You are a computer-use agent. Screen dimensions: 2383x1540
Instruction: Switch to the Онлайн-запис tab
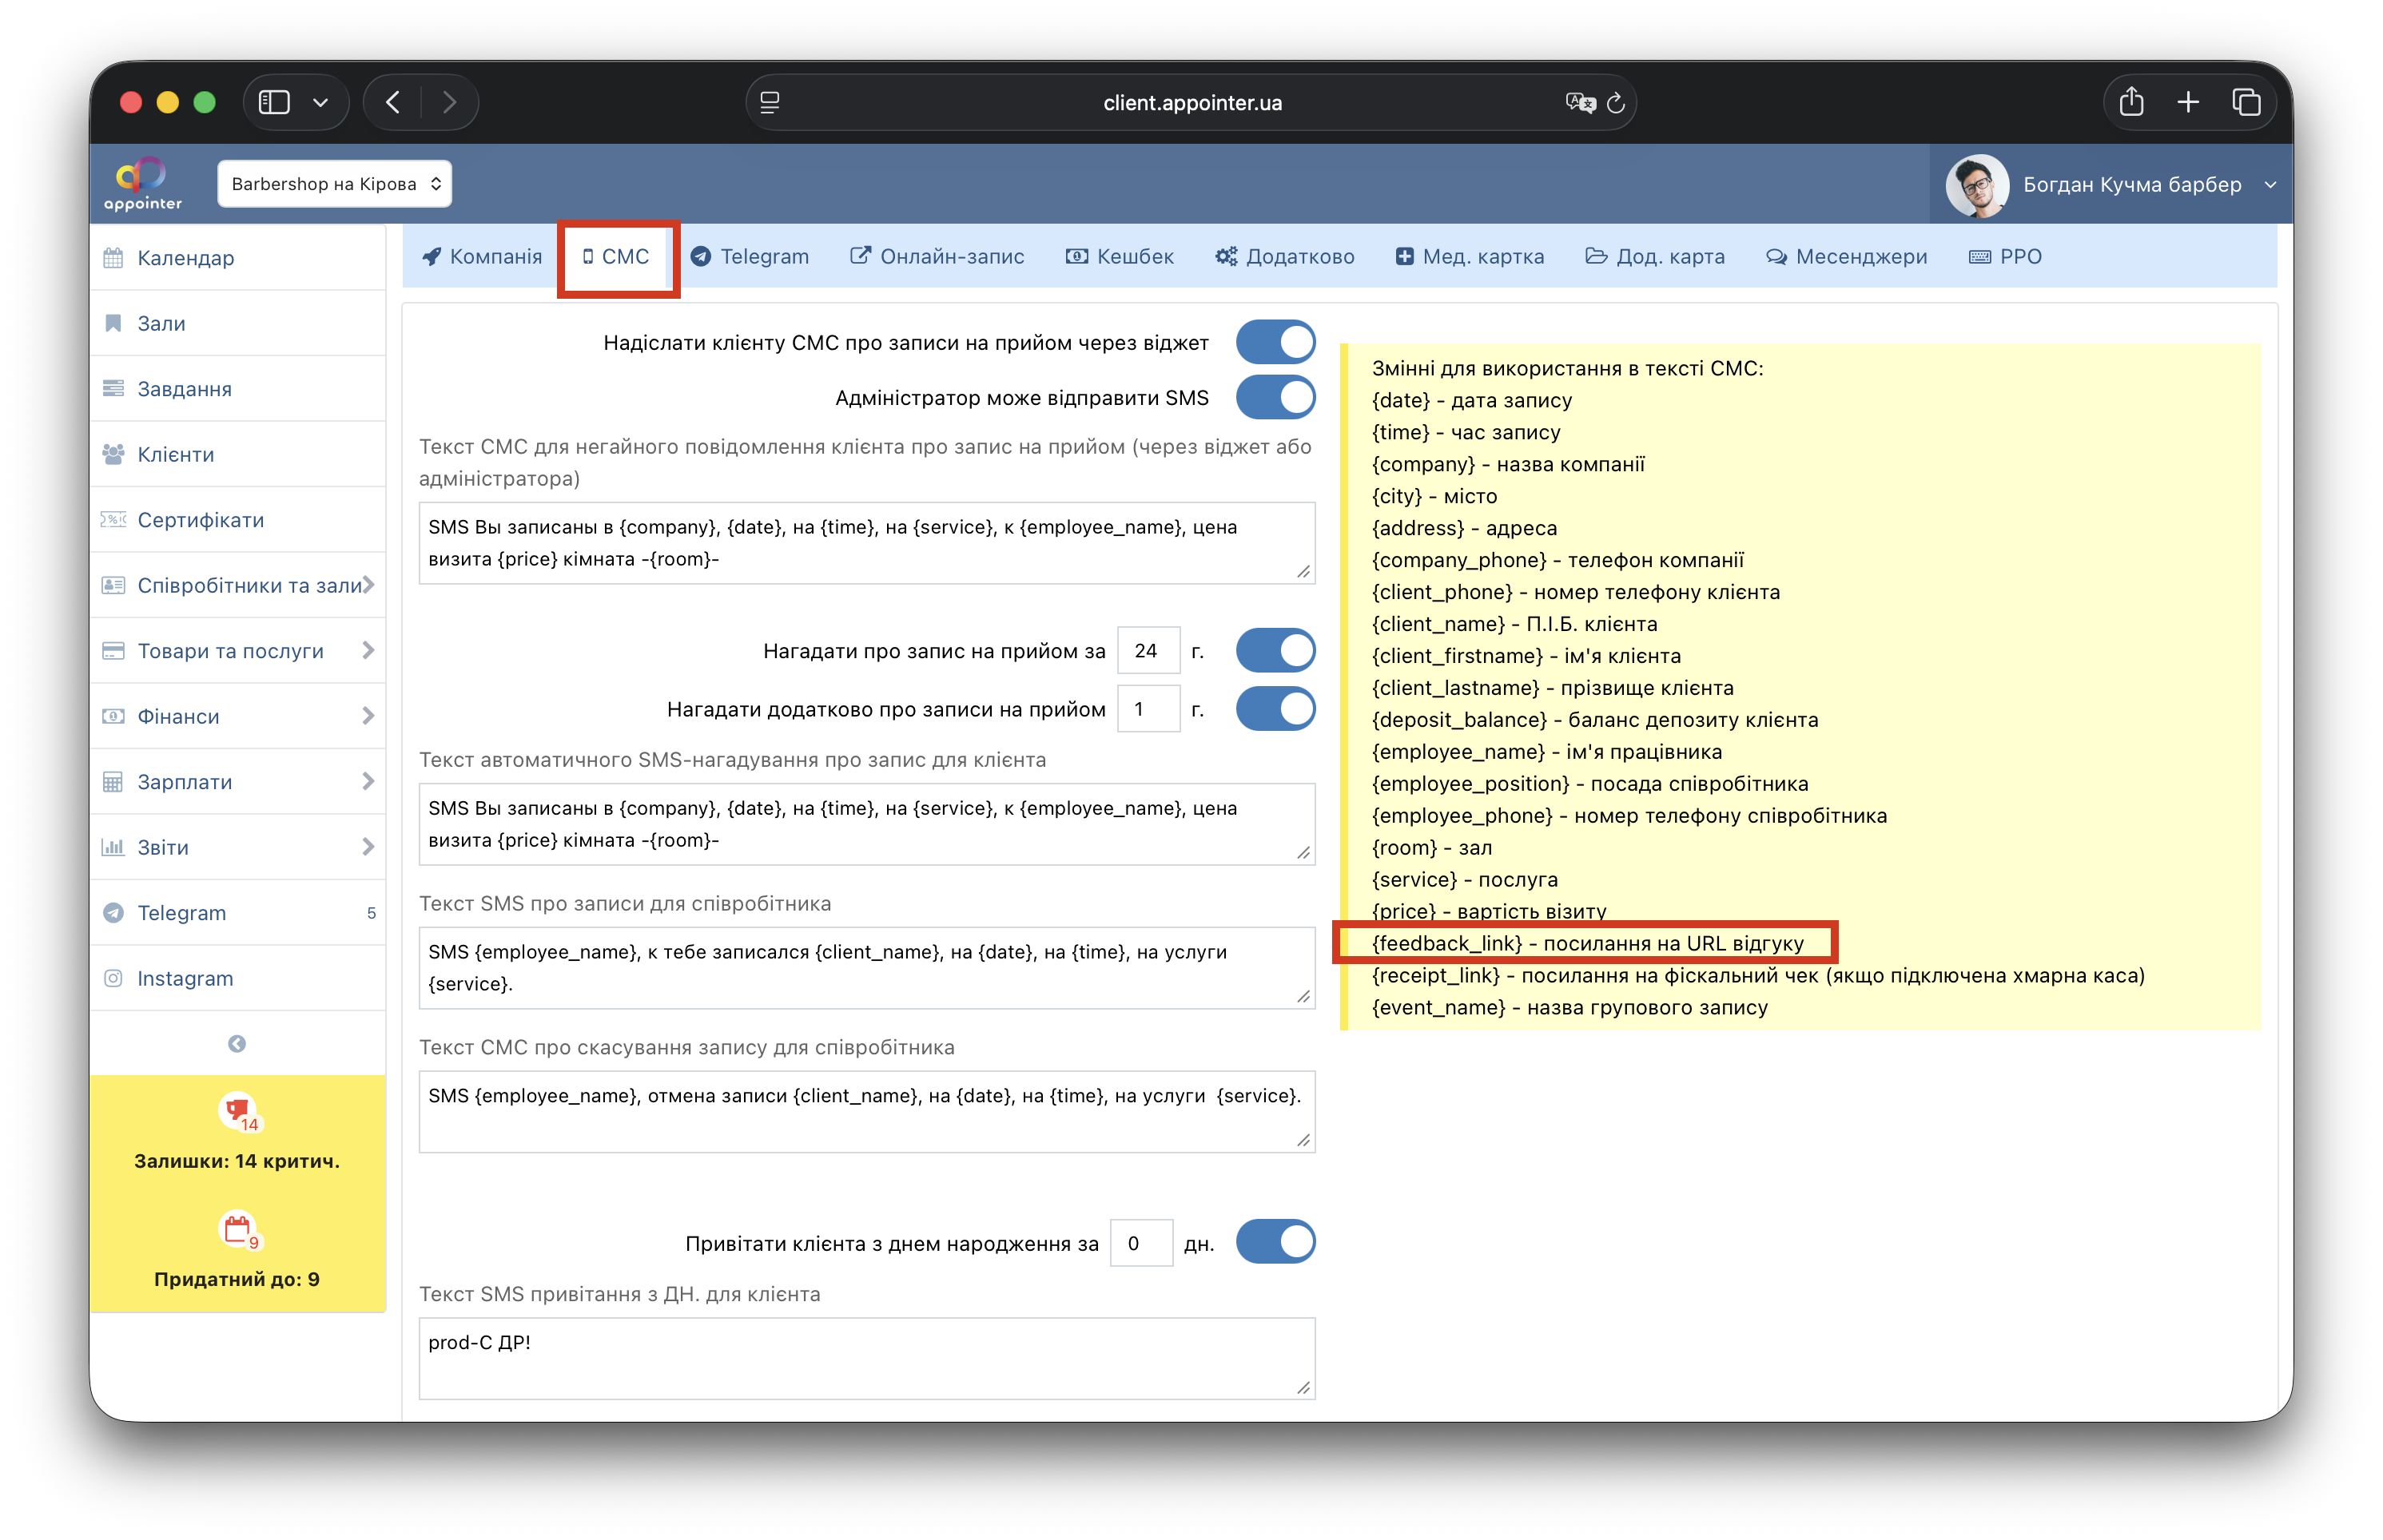click(x=937, y=257)
